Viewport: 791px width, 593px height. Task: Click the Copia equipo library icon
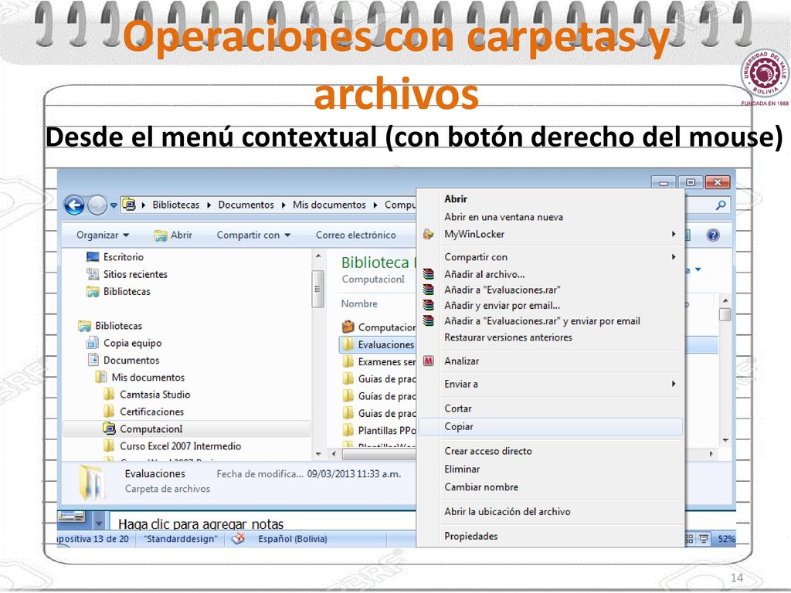pos(93,343)
